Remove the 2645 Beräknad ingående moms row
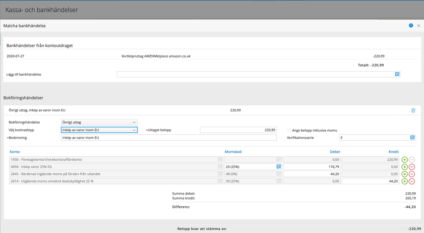The image size is (424, 233). click(x=412, y=174)
